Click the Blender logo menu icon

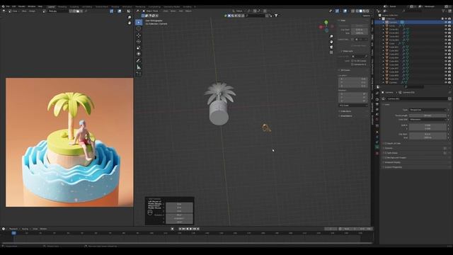(2, 6)
